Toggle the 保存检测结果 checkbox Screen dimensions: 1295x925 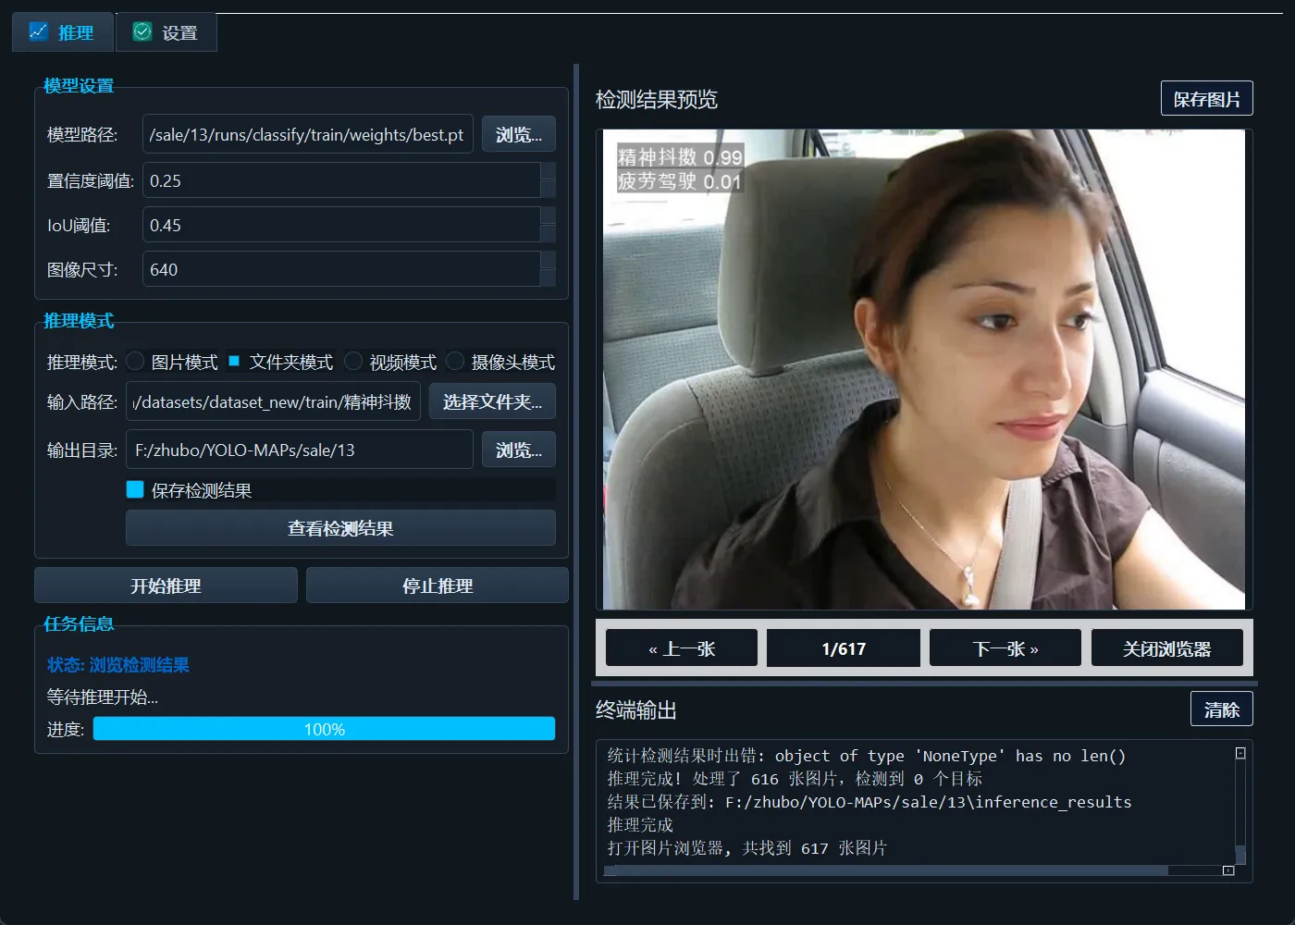point(134,489)
